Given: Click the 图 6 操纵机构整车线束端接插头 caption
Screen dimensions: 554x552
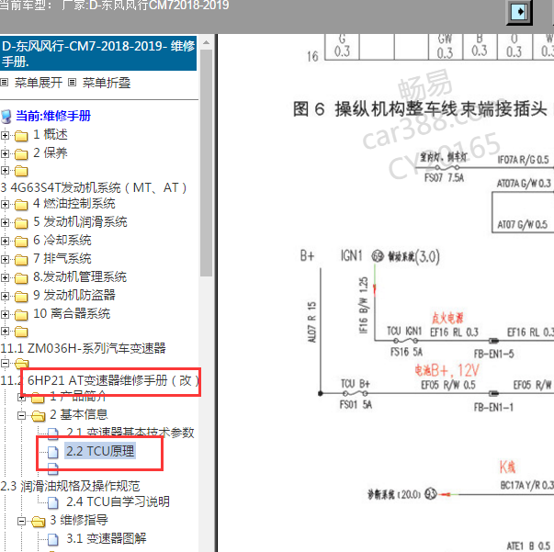Looking at the screenshot, I should click(420, 108).
